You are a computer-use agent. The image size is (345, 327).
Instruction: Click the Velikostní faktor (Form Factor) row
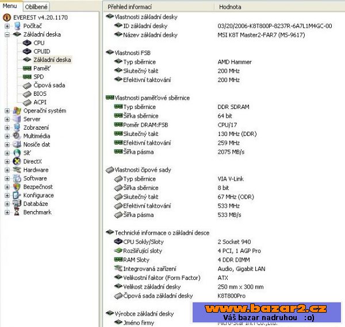[x=171, y=278]
